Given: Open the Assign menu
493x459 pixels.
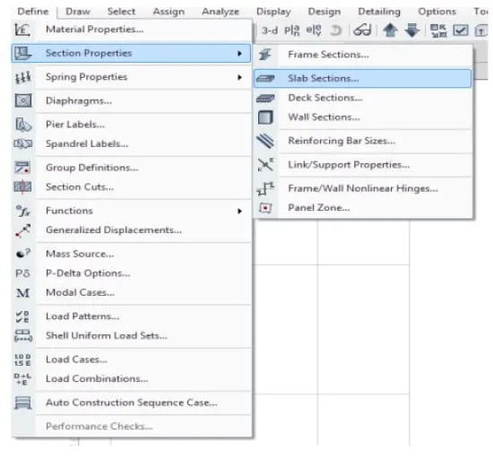Looking at the screenshot, I should tap(169, 12).
